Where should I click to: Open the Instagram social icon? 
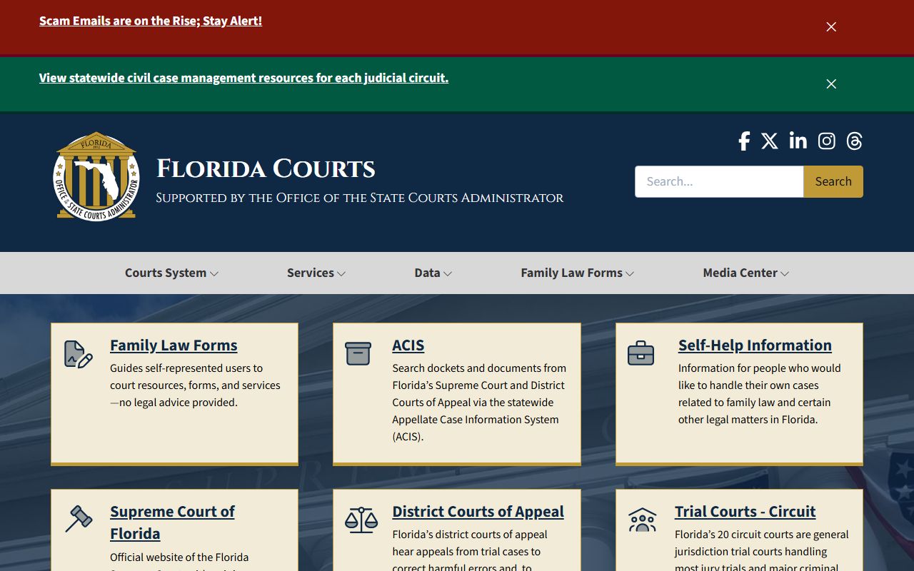tap(827, 141)
